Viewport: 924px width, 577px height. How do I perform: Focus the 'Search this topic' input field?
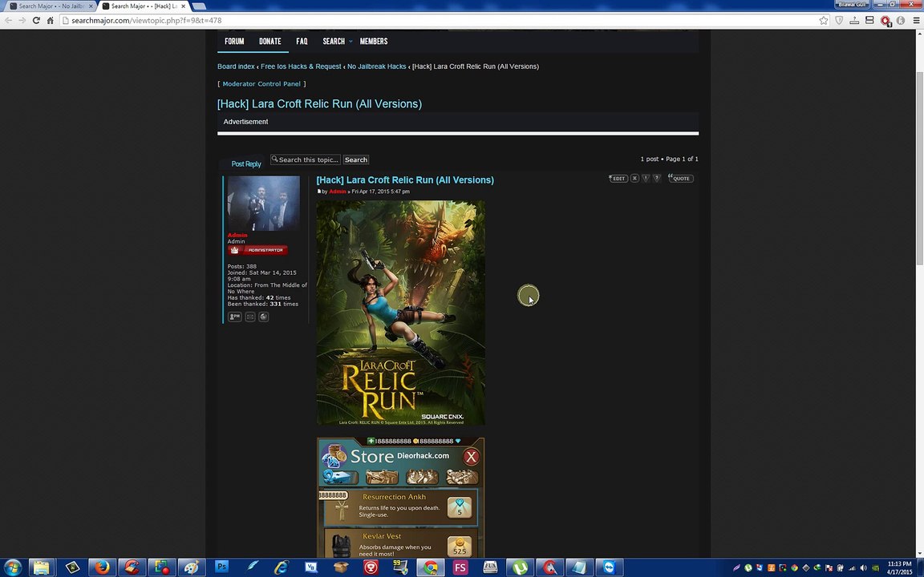306,159
